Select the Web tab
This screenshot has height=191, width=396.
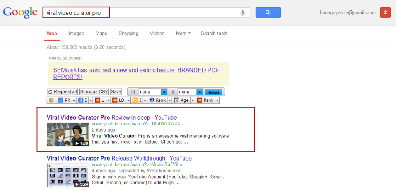[x=52, y=33]
